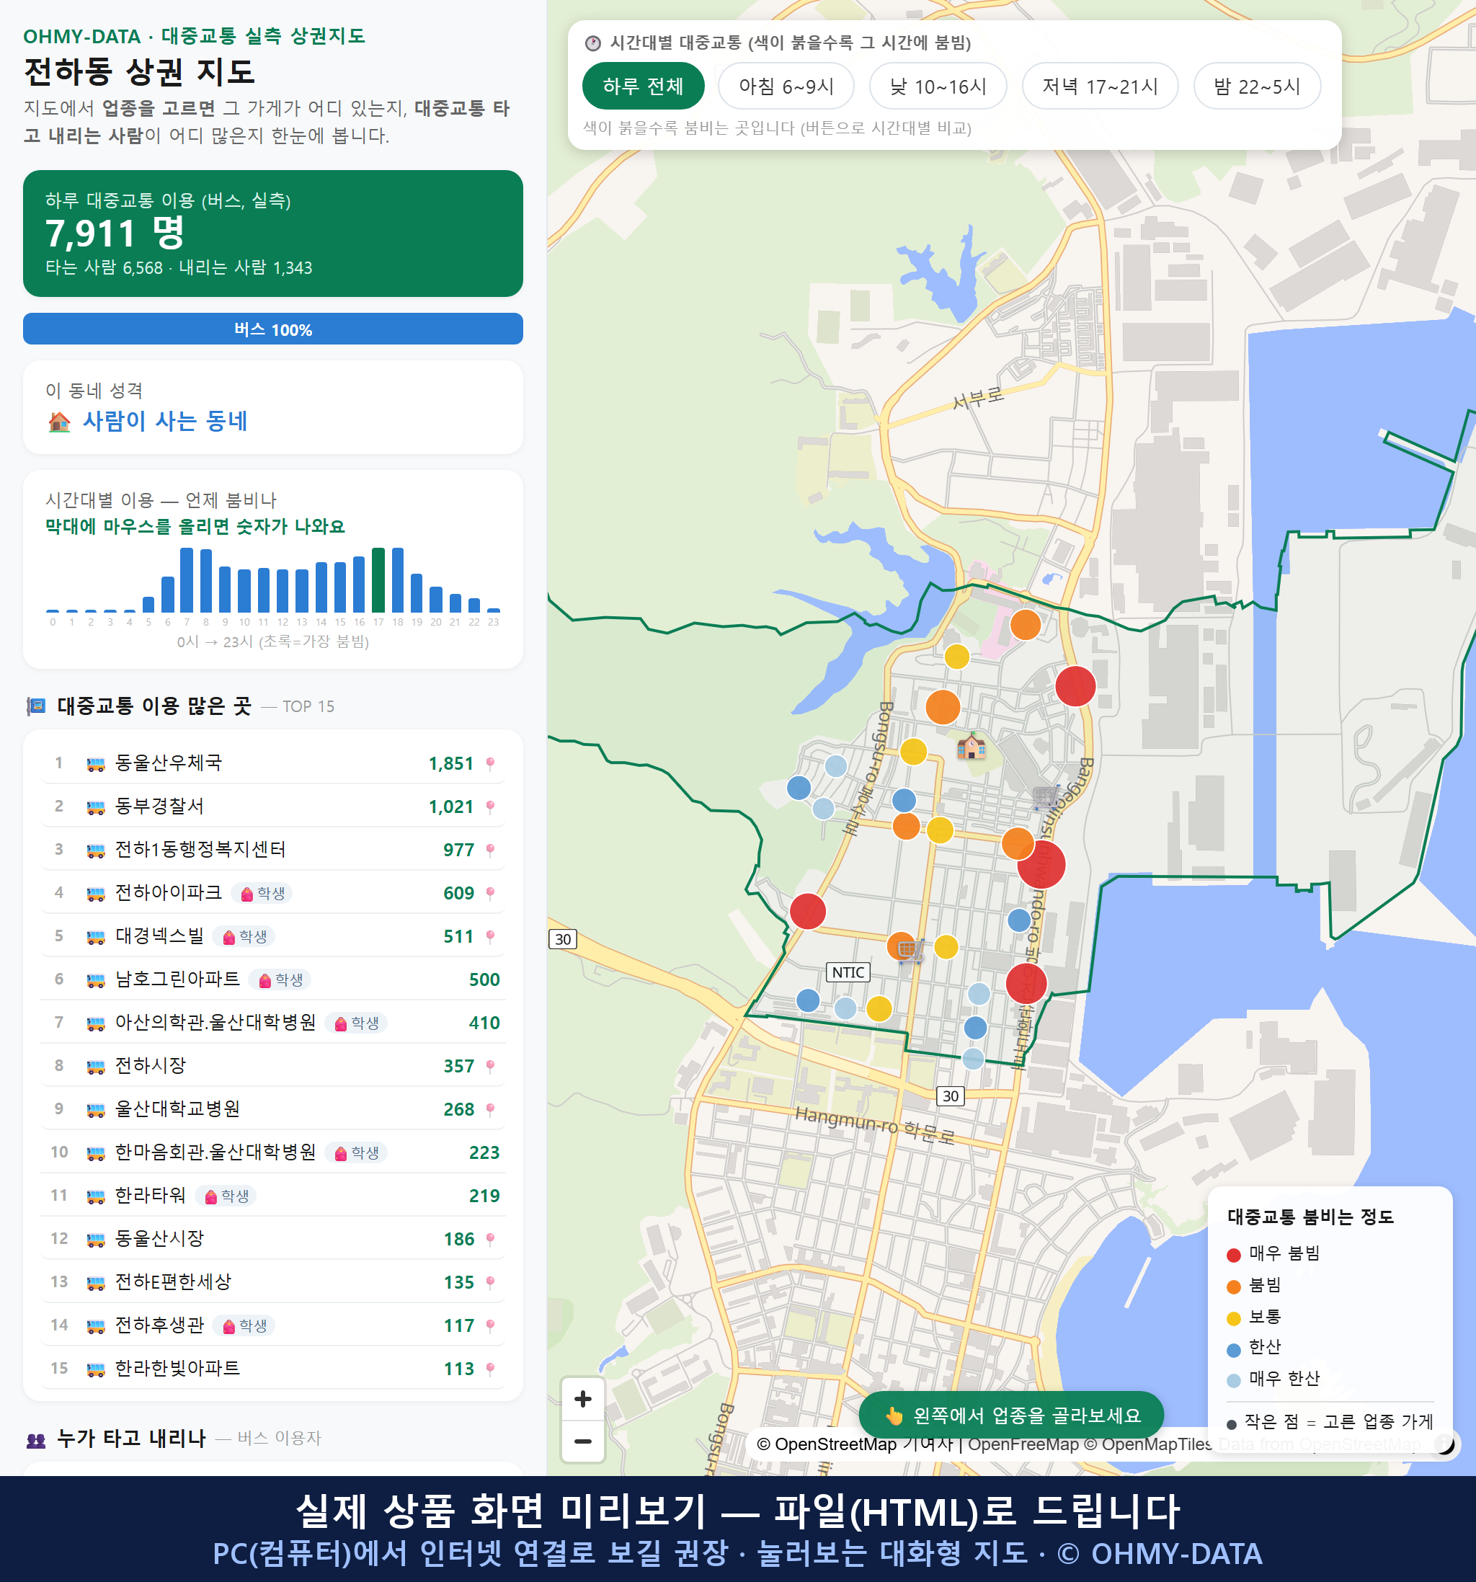
Task: Click the pin icon next to 대경넥스빌
Action: (x=490, y=936)
